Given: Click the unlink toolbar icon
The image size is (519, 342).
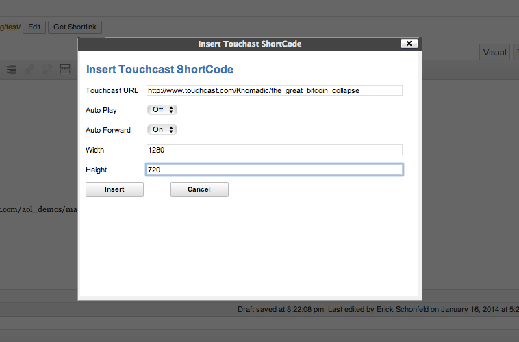Looking at the screenshot, I should coord(47,69).
